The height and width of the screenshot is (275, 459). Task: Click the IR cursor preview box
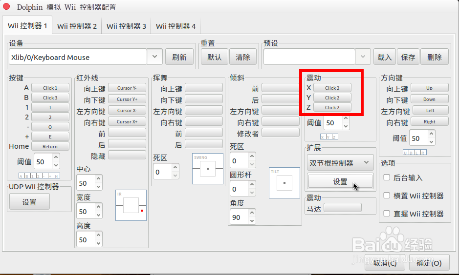[x=131, y=205]
